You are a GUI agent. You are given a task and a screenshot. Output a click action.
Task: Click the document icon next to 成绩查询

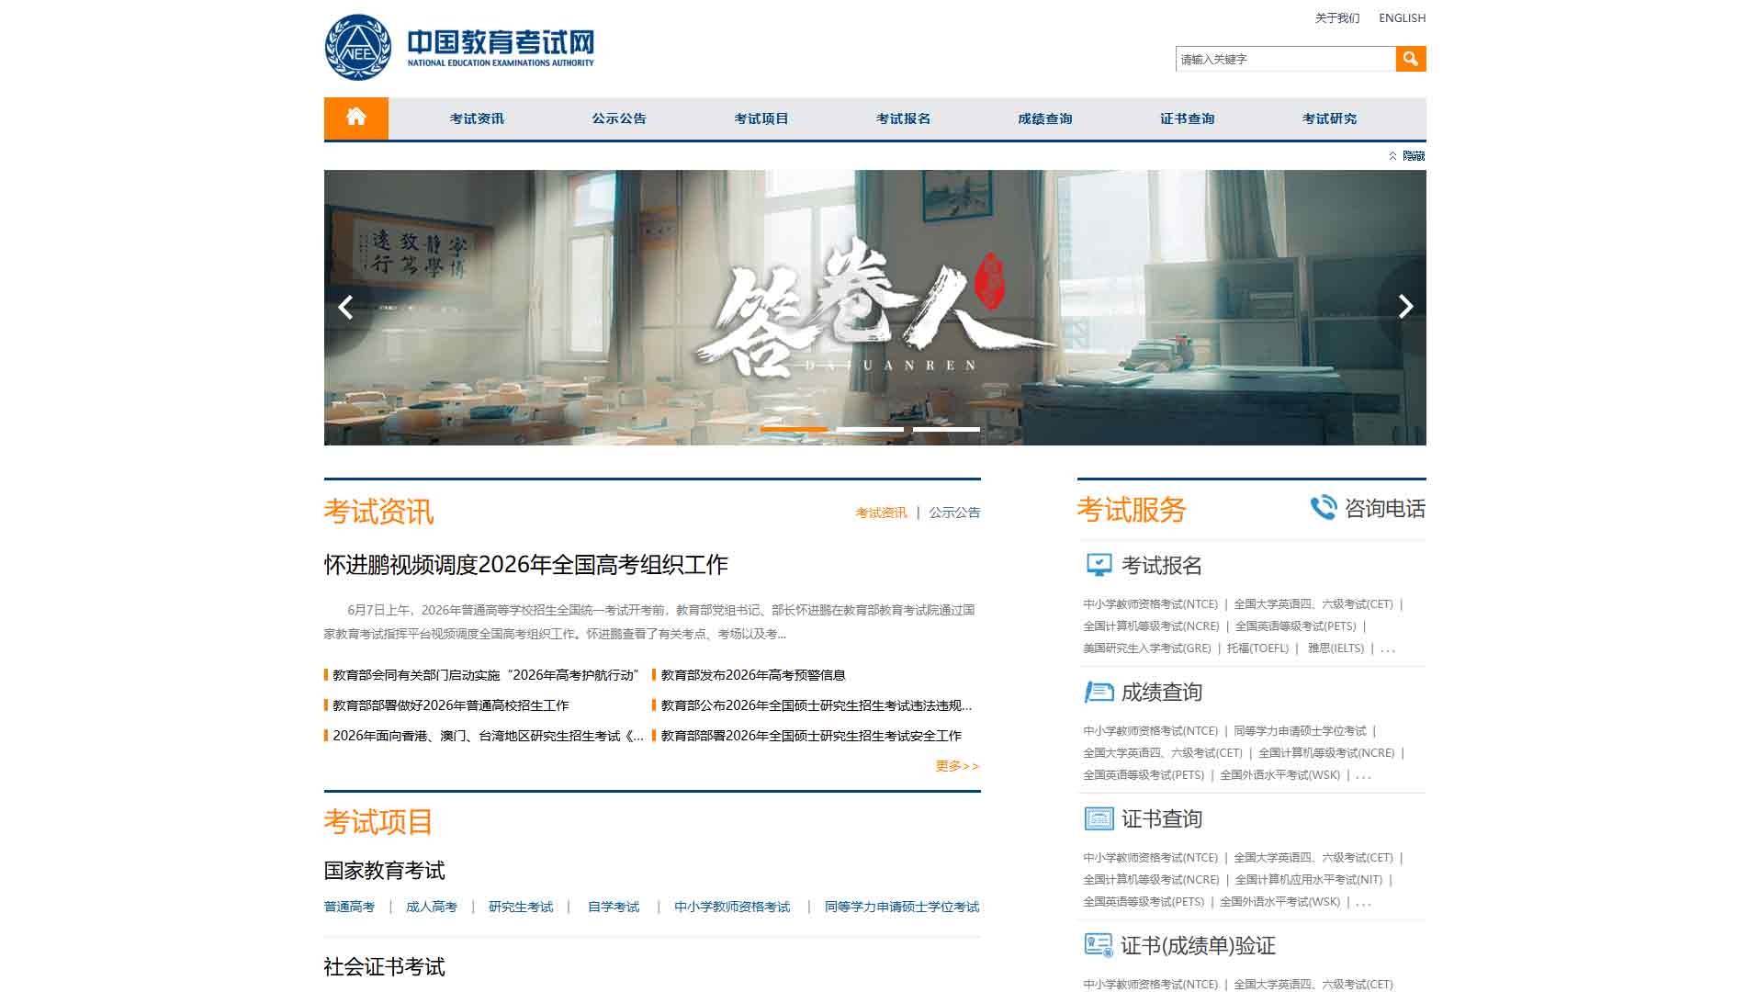tap(1099, 692)
